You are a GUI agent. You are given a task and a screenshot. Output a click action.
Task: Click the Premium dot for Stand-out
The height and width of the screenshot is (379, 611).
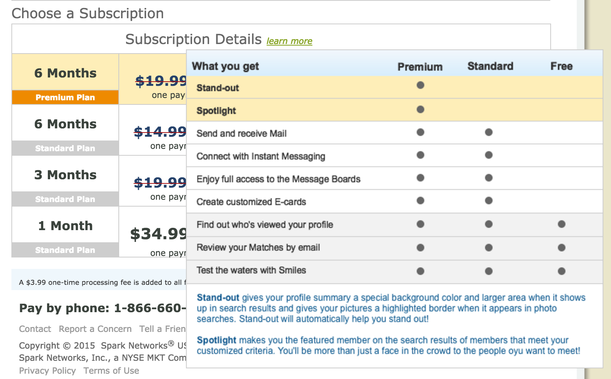point(420,85)
